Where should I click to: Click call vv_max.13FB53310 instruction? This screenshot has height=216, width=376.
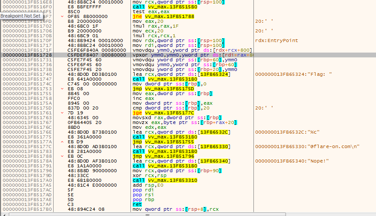[x=165, y=181]
